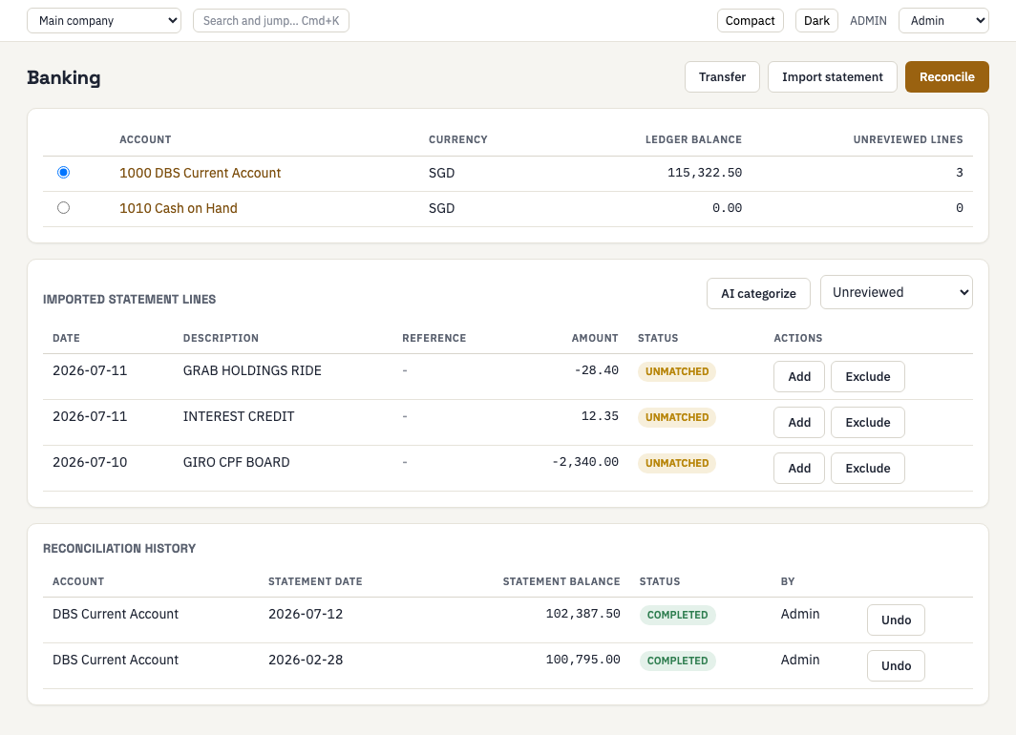Exclude the GRAB HOLDINGS RIDE line

tap(868, 377)
